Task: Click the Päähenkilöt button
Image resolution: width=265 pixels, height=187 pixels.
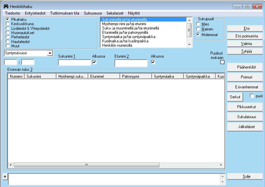Action: 245,67
